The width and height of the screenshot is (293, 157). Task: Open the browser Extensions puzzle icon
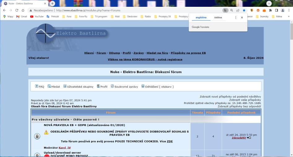coord(270,10)
